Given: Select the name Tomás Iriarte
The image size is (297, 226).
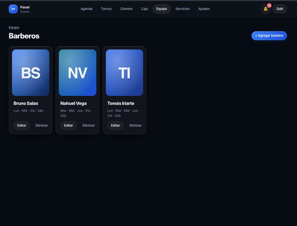Looking at the screenshot, I should tap(121, 103).
